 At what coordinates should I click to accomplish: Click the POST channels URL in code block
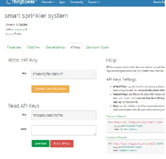(138, 122)
